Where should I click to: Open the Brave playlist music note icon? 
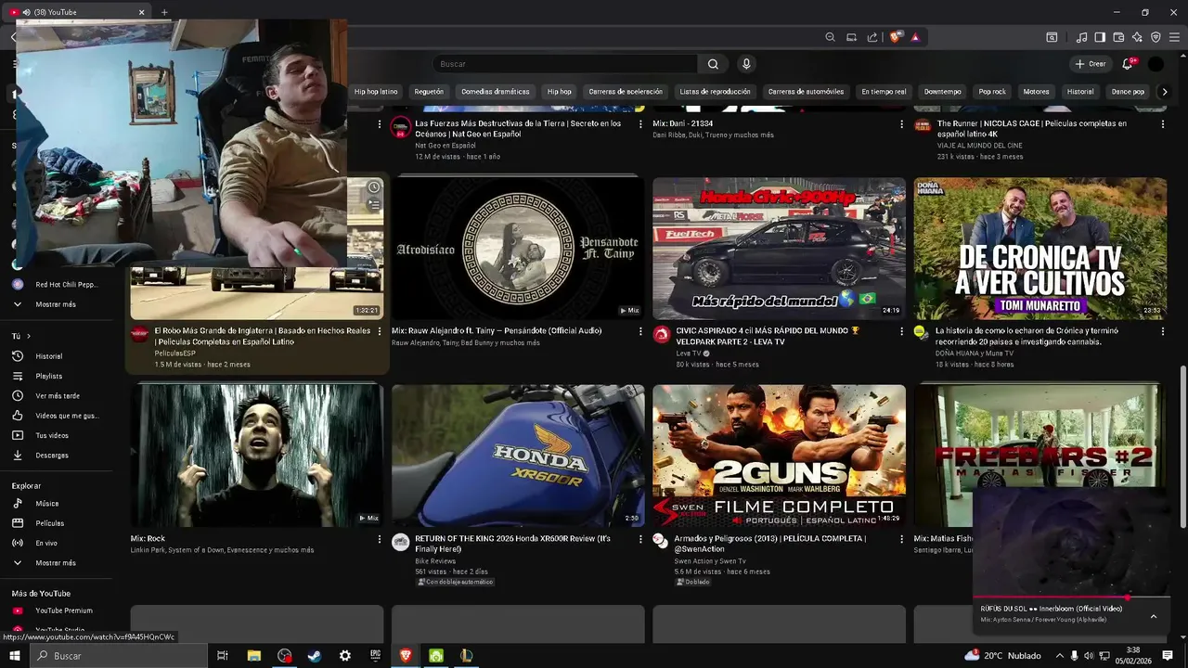pos(1081,37)
